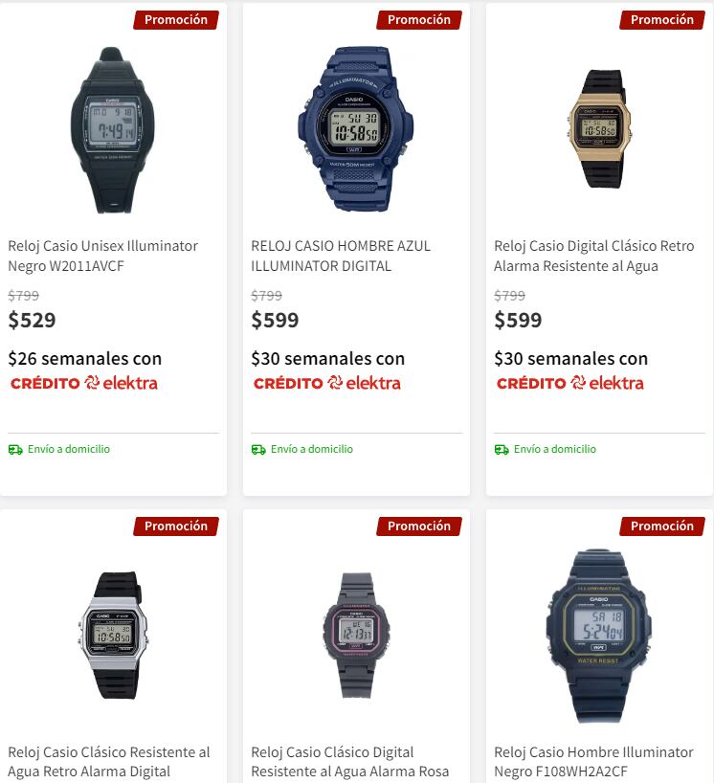Open RELOJ CASIO HOMBRE AZUL ILLUMINATOR DIGITAL title

(341, 256)
